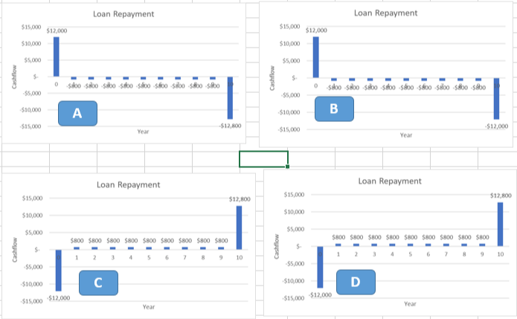Click the blue shape labeled B
This screenshot has width=517, height=319.
[334, 109]
